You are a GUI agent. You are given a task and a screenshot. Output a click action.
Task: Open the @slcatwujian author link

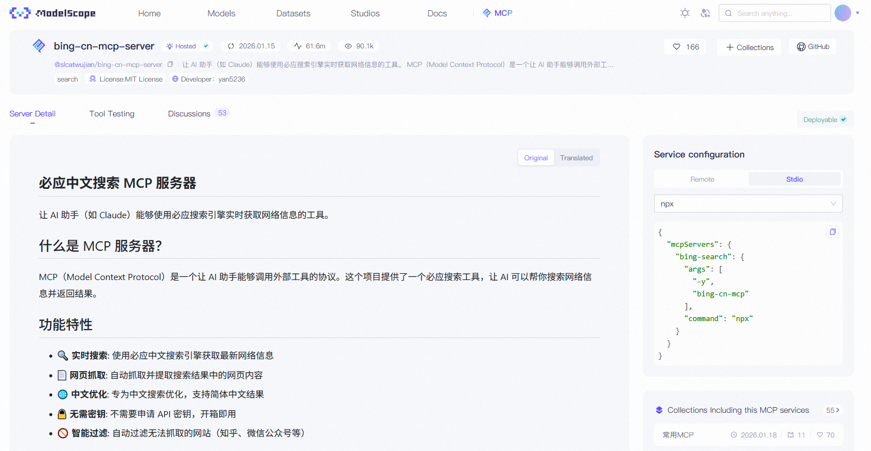pos(74,65)
